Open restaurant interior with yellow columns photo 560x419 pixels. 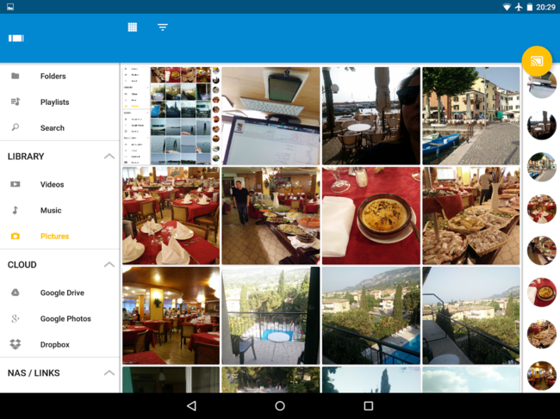(171, 316)
